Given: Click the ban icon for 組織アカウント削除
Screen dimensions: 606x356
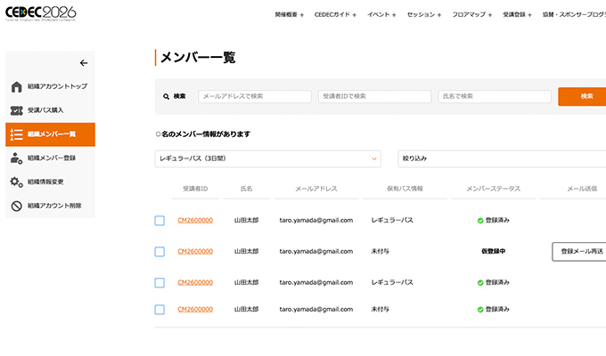Looking at the screenshot, I should [16, 206].
